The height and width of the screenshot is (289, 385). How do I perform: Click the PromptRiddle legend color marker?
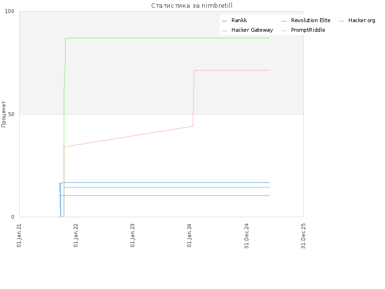pyautogui.click(x=284, y=31)
